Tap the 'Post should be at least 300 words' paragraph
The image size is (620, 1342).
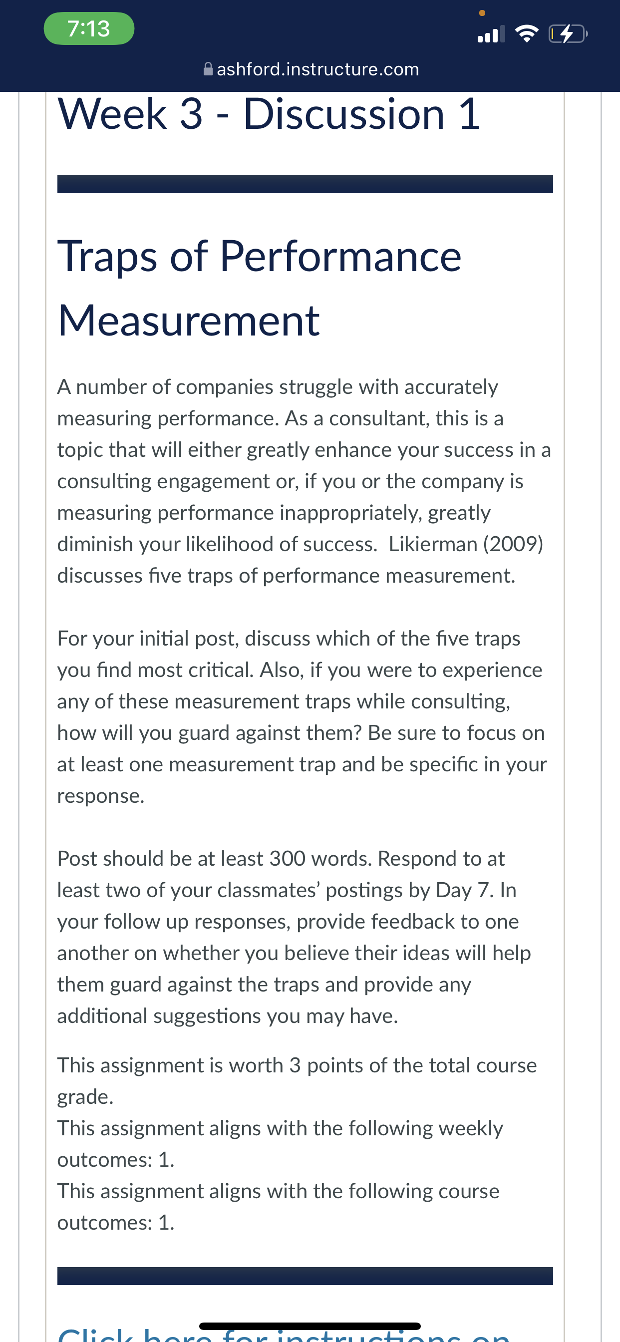coord(294,937)
